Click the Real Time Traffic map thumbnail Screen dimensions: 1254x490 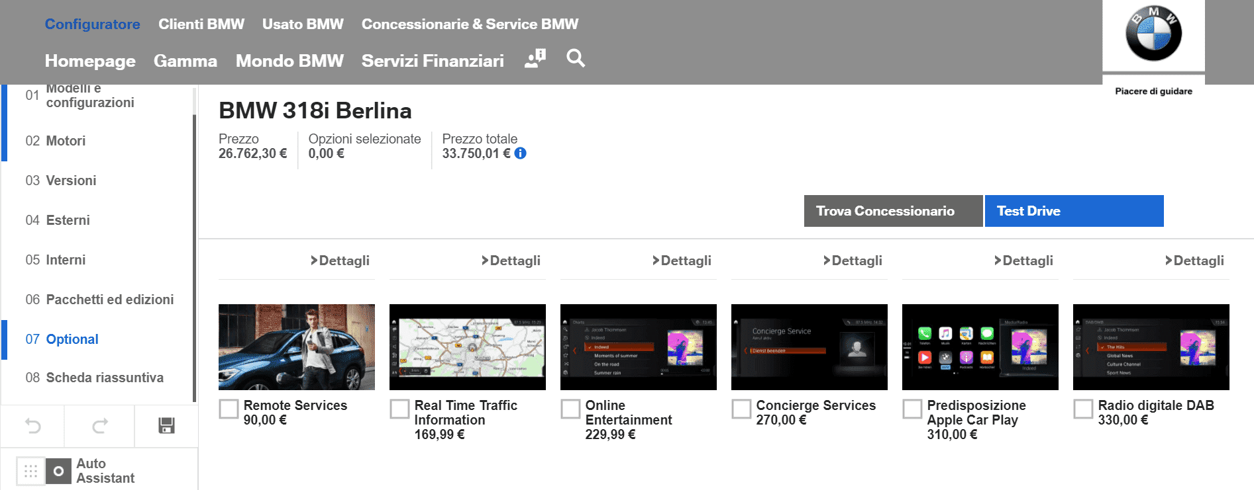(467, 347)
